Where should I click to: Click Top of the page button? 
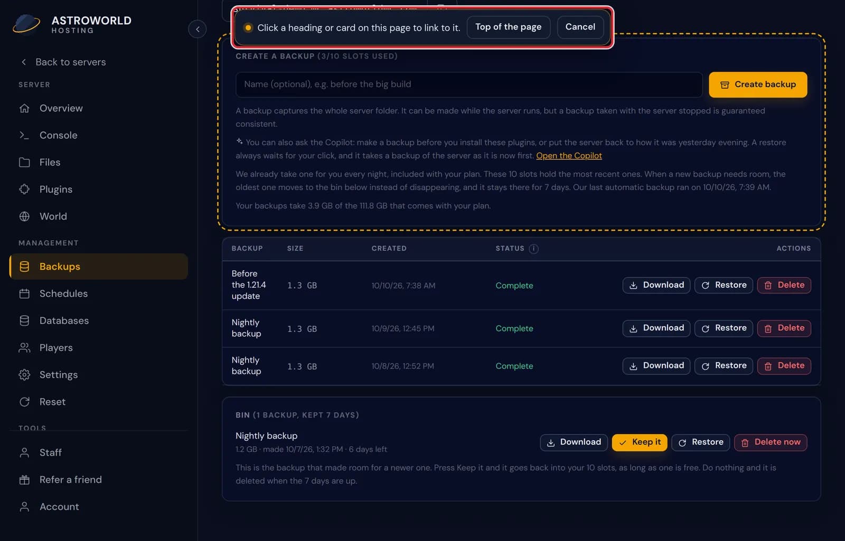coord(508,27)
